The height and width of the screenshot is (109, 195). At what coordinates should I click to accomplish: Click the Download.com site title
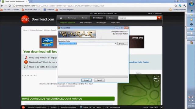point(43,19)
